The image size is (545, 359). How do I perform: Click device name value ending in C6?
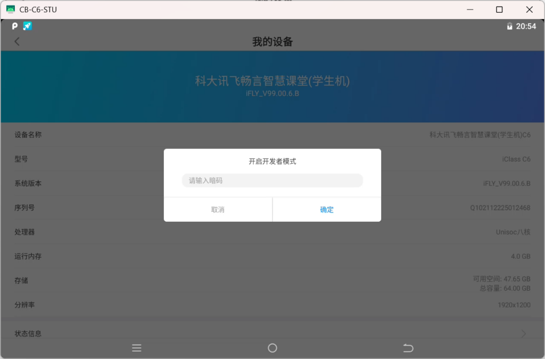coord(480,135)
